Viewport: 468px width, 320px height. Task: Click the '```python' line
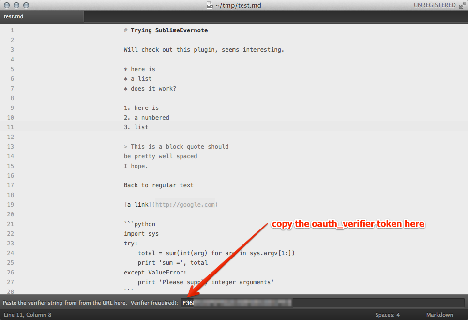pyautogui.click(x=140, y=224)
